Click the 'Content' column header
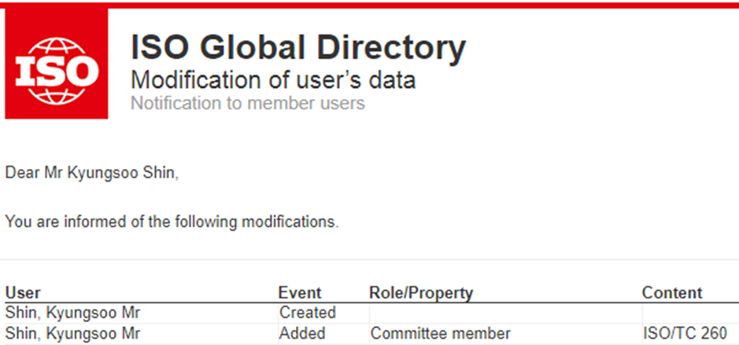Viewport: 739px width, 345px height. tap(672, 293)
